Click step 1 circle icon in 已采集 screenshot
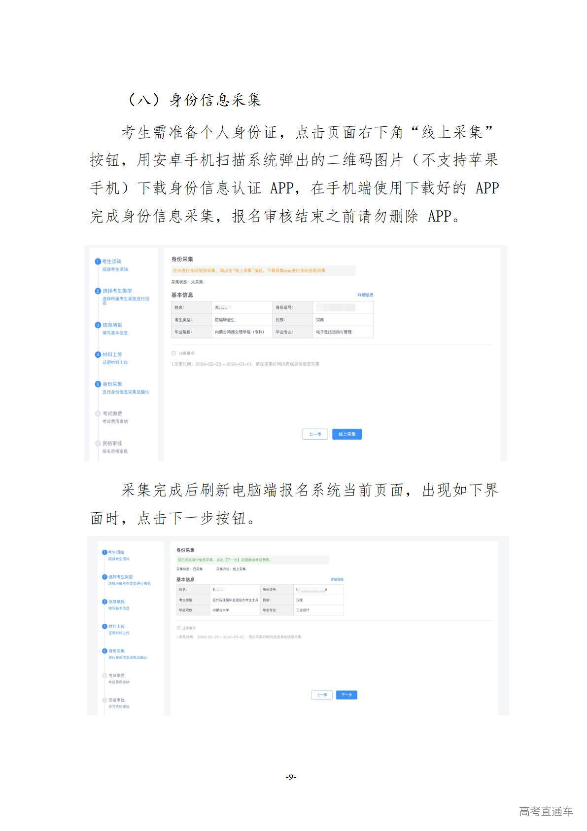 [104, 552]
